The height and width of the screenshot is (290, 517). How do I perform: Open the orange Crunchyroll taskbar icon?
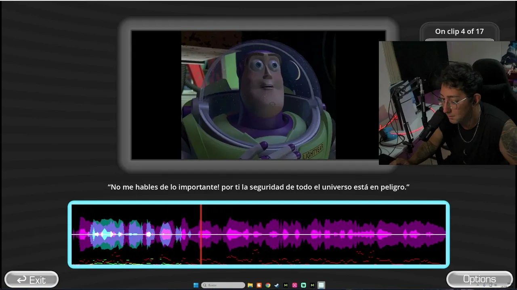tap(259, 285)
